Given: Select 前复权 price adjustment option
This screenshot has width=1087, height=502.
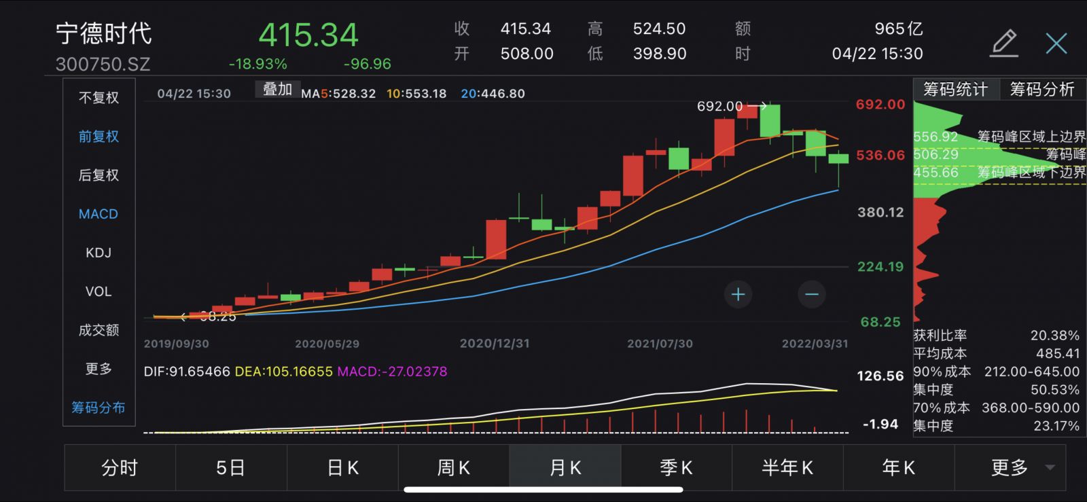Looking at the screenshot, I should (99, 137).
